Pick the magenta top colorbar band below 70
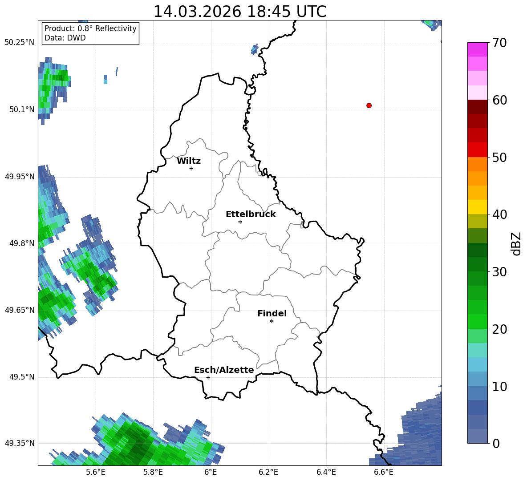527x481 pixels. [477, 50]
